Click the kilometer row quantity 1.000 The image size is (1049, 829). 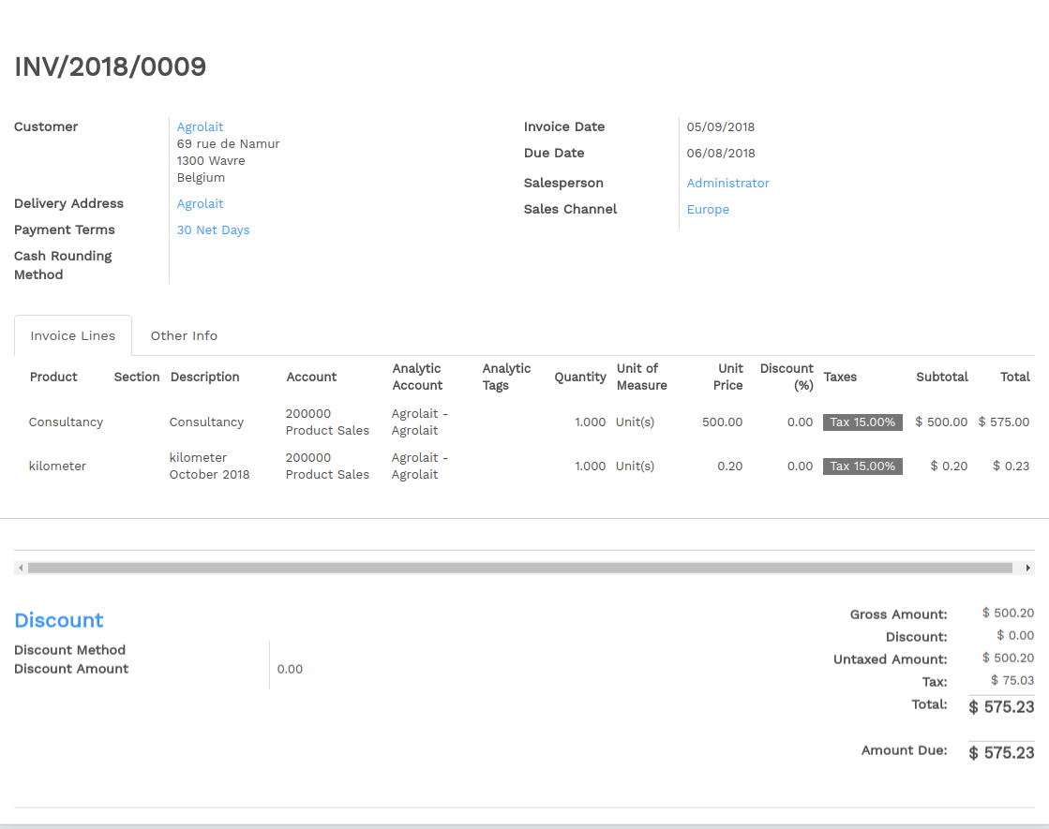coord(590,466)
